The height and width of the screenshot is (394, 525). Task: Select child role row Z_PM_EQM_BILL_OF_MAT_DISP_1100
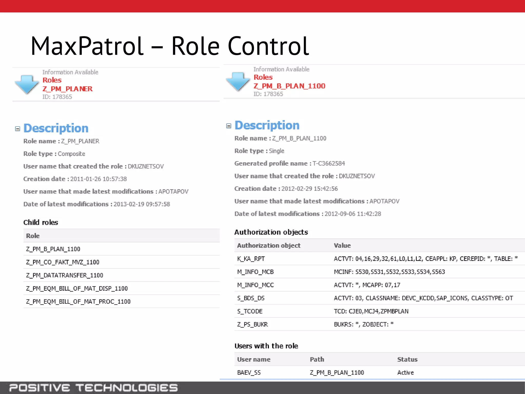(122, 288)
